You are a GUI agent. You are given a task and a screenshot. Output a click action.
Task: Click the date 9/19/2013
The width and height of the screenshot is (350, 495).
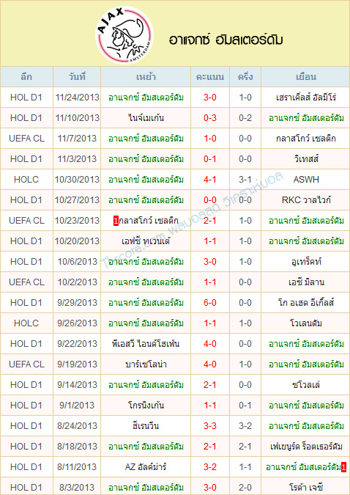pyautogui.click(x=77, y=364)
